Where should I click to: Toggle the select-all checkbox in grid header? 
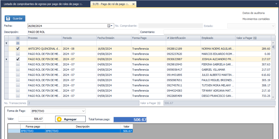click(x=18, y=38)
